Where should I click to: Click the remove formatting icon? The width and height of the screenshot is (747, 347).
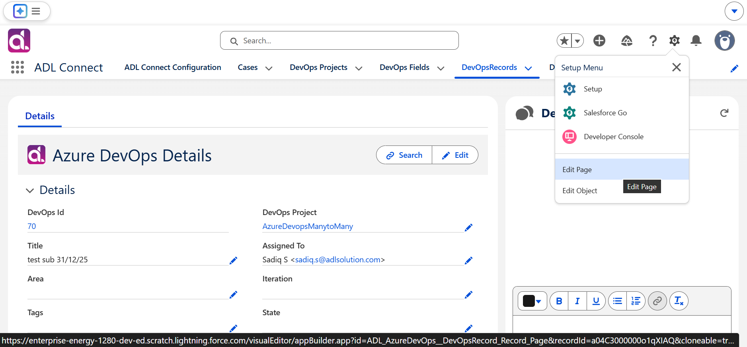679,301
